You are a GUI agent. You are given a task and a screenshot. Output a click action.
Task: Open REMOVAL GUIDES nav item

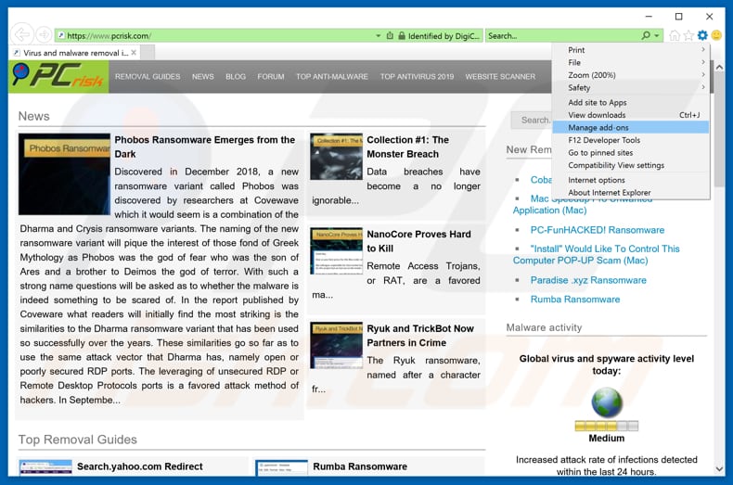pyautogui.click(x=148, y=77)
